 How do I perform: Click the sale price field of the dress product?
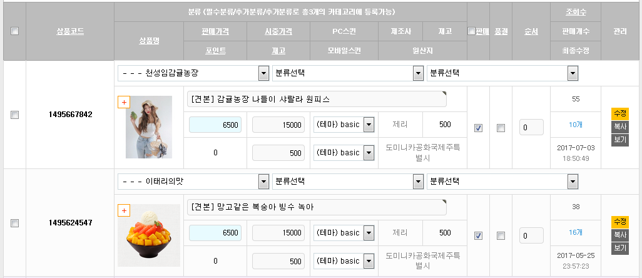[215, 125]
